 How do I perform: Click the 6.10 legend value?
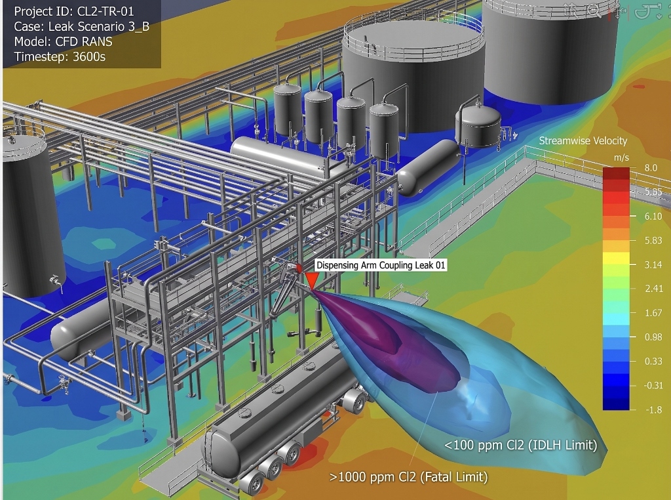653,217
